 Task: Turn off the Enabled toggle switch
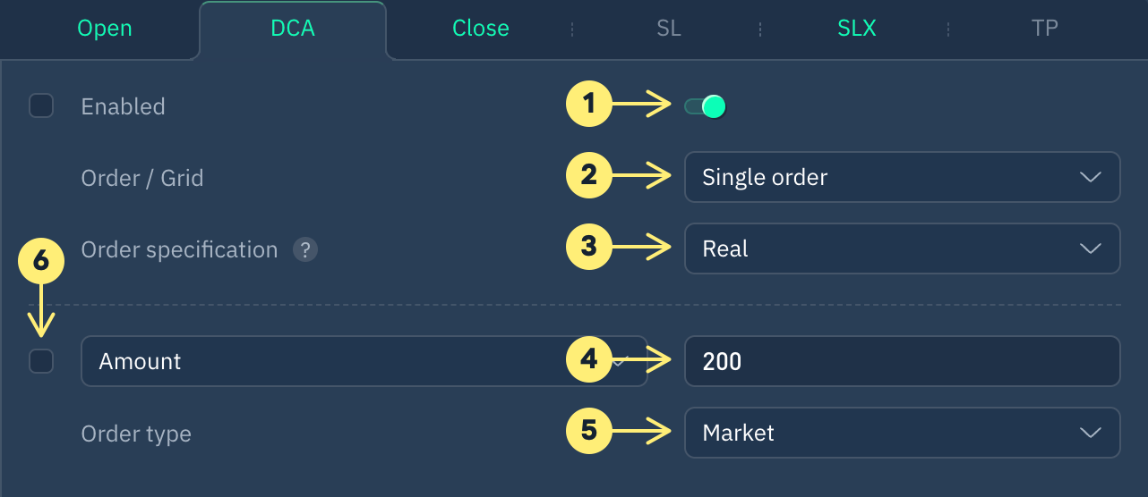coord(705,106)
